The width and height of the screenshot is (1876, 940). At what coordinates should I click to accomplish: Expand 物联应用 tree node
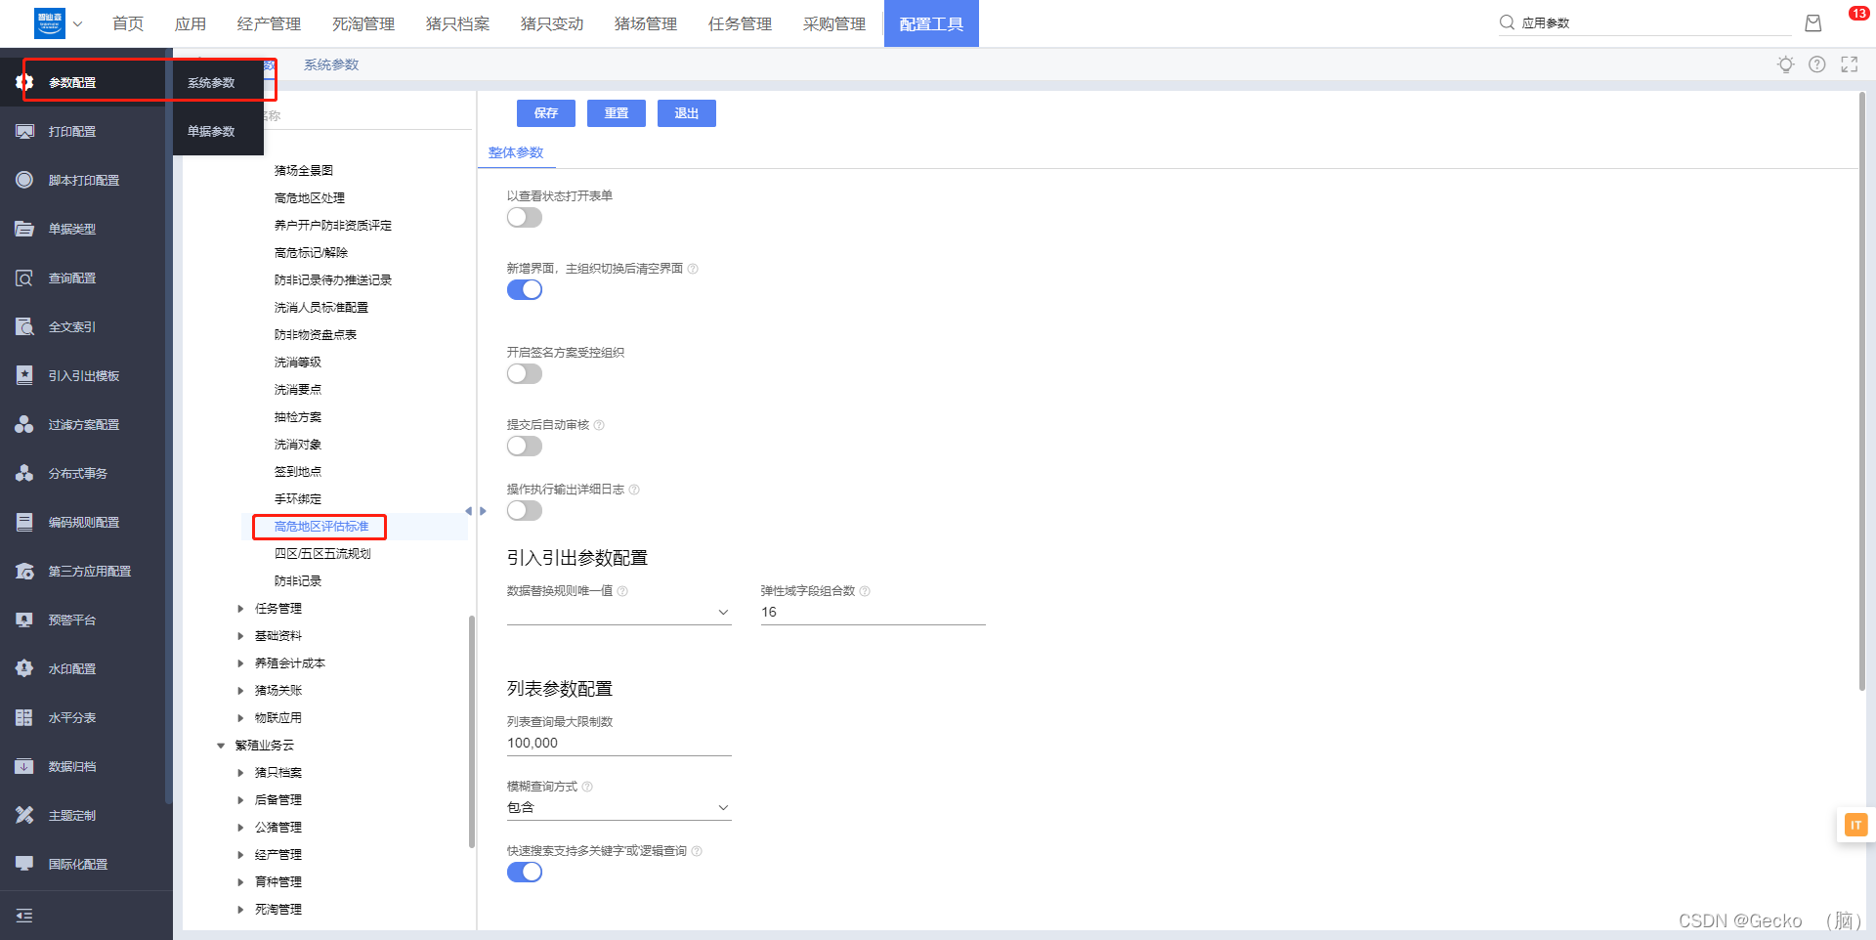point(240,718)
